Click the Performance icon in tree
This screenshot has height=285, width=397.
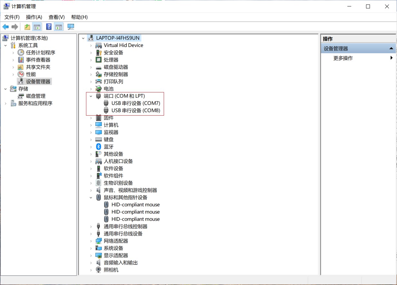click(21, 74)
